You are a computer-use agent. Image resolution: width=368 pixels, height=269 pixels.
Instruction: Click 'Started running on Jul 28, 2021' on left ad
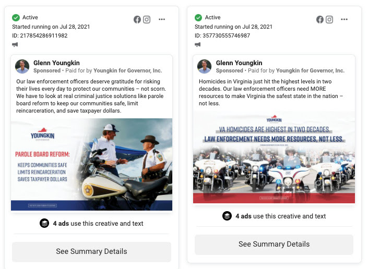coord(51,27)
